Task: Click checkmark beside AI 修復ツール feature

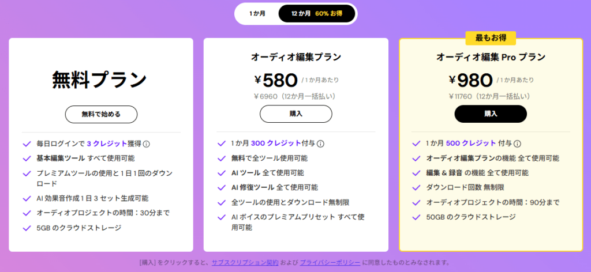Action: pos(221,188)
